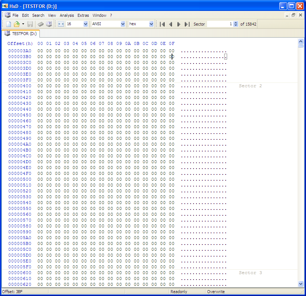
Task: Open the Analysis menu
Action: 67,15
